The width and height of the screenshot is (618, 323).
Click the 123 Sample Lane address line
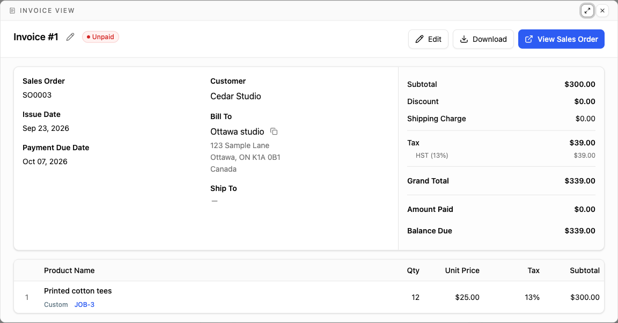coord(240,145)
